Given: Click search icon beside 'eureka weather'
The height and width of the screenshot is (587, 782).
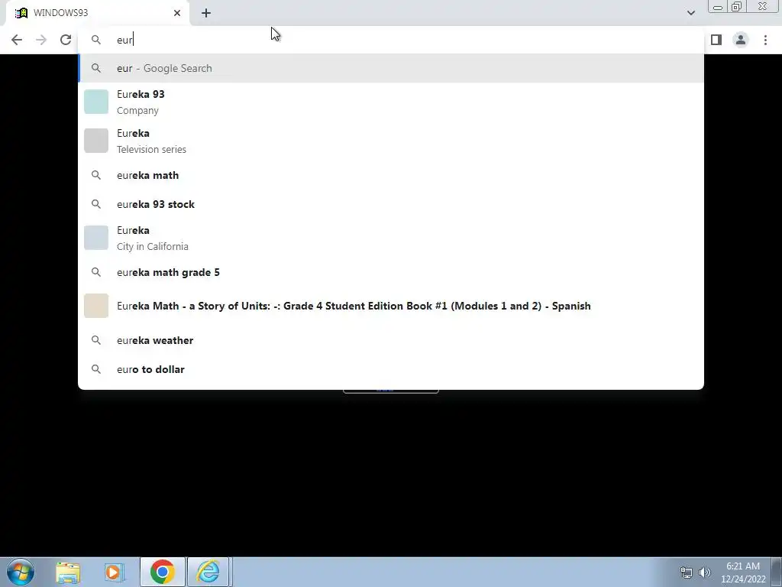Looking at the screenshot, I should (96, 340).
